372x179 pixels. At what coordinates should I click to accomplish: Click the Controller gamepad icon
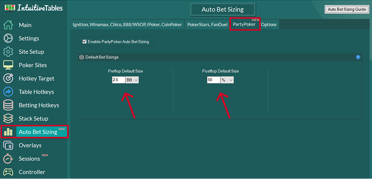pos(8,172)
